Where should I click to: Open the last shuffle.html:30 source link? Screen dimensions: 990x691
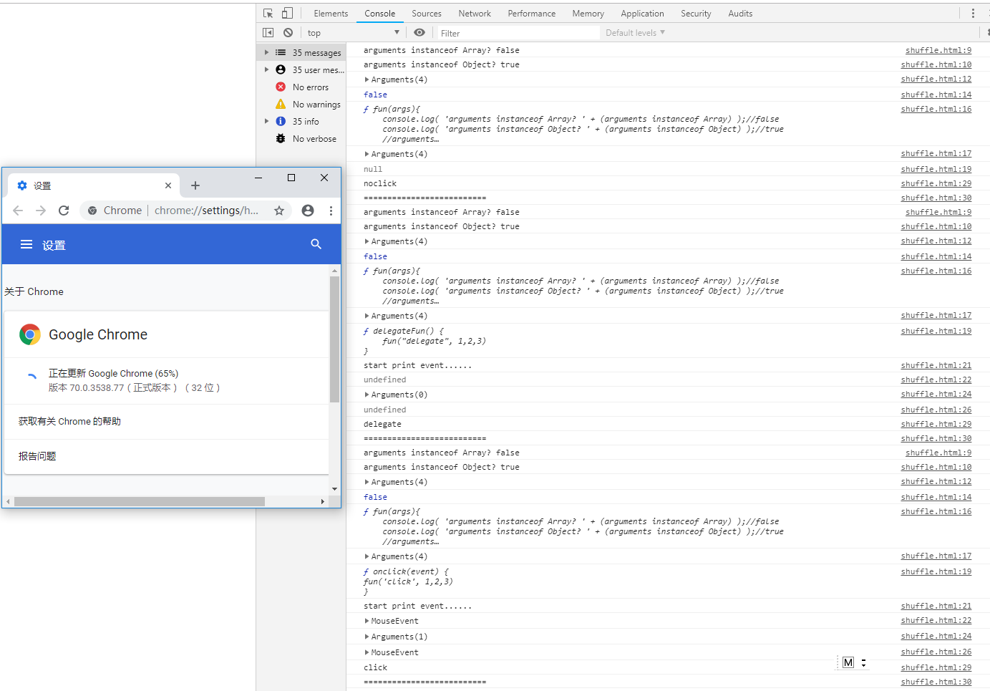click(936, 682)
